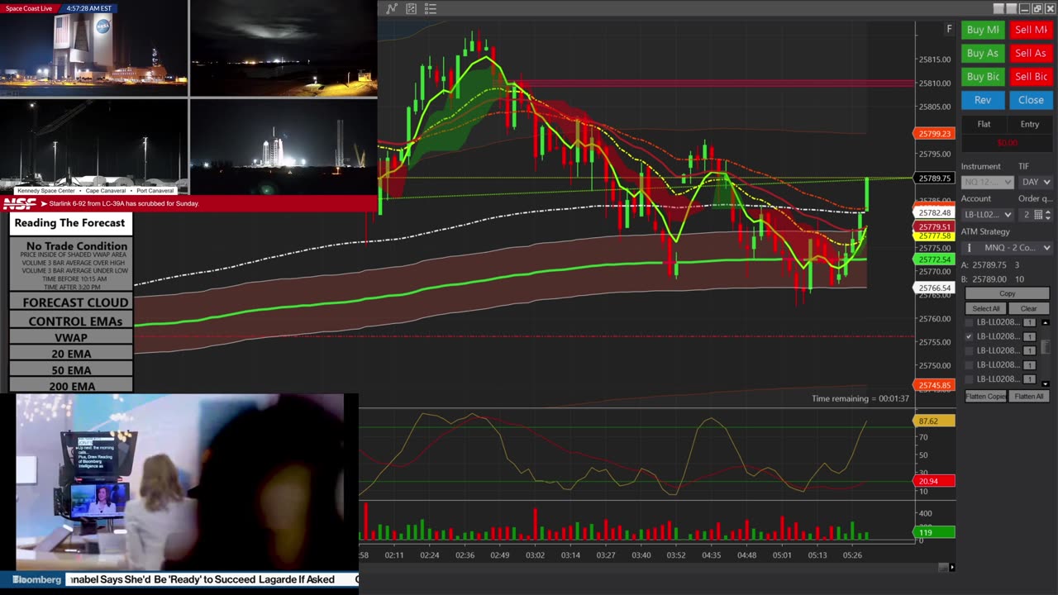
Task: Click the Flatten All button
Action: pos(1029,397)
